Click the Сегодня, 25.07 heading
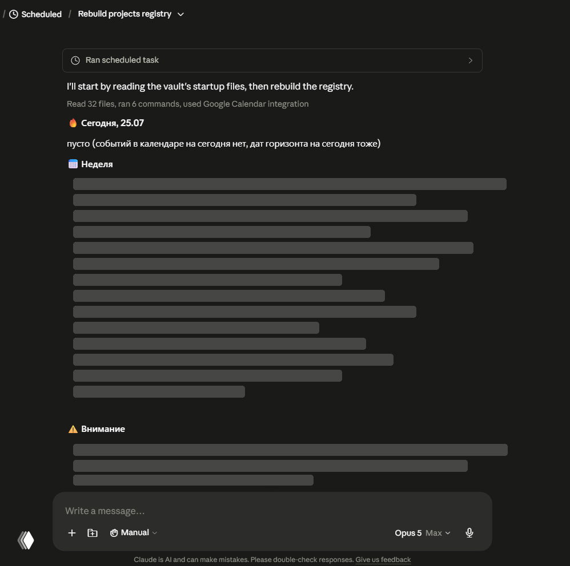Viewport: 570px width, 566px height. click(113, 123)
